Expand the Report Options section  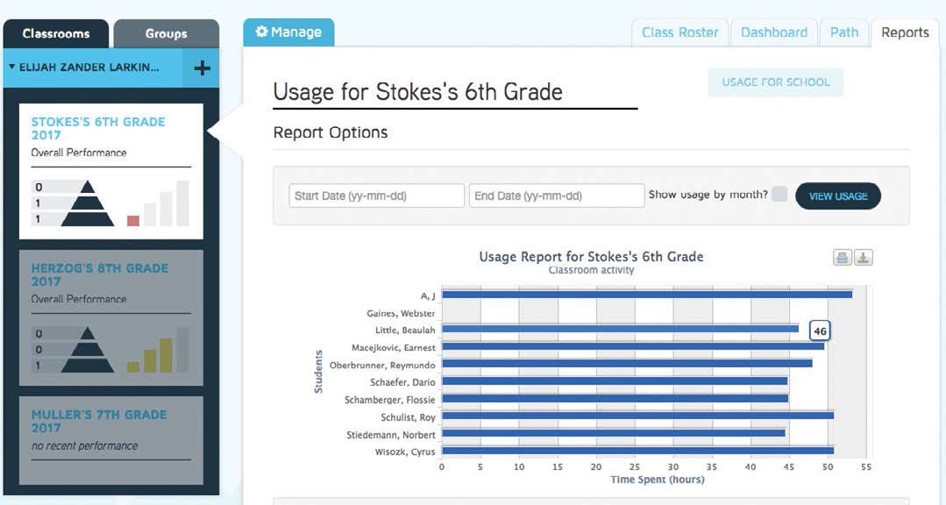331,132
